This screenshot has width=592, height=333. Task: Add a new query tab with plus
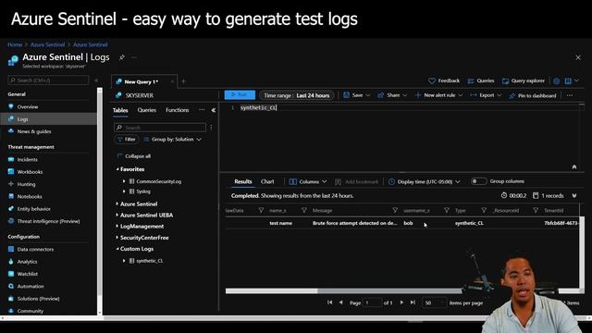183,81
